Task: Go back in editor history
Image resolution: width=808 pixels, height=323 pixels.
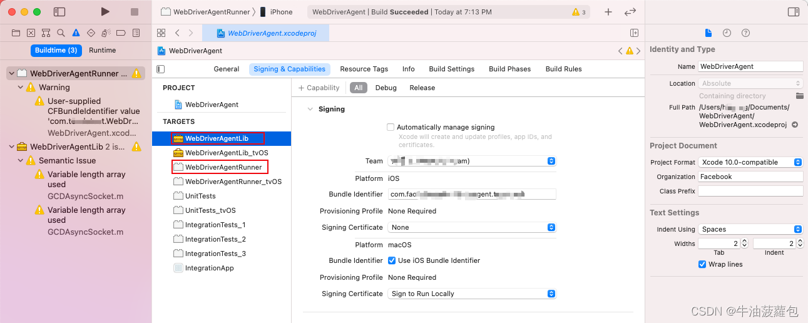Action: pyautogui.click(x=178, y=33)
